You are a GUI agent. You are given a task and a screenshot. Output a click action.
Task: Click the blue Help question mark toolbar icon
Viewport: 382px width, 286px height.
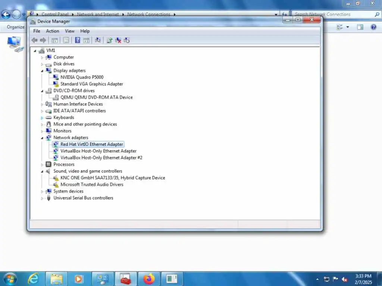tap(78, 40)
